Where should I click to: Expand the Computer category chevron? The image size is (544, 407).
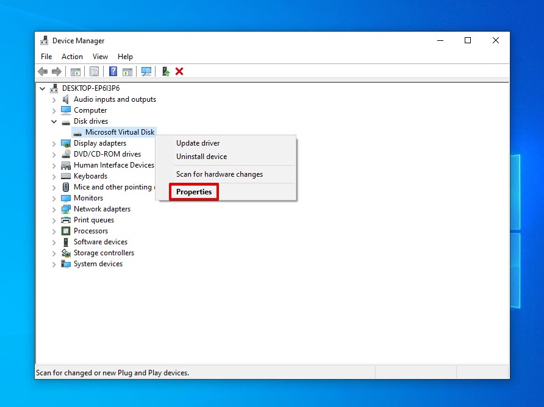54,111
